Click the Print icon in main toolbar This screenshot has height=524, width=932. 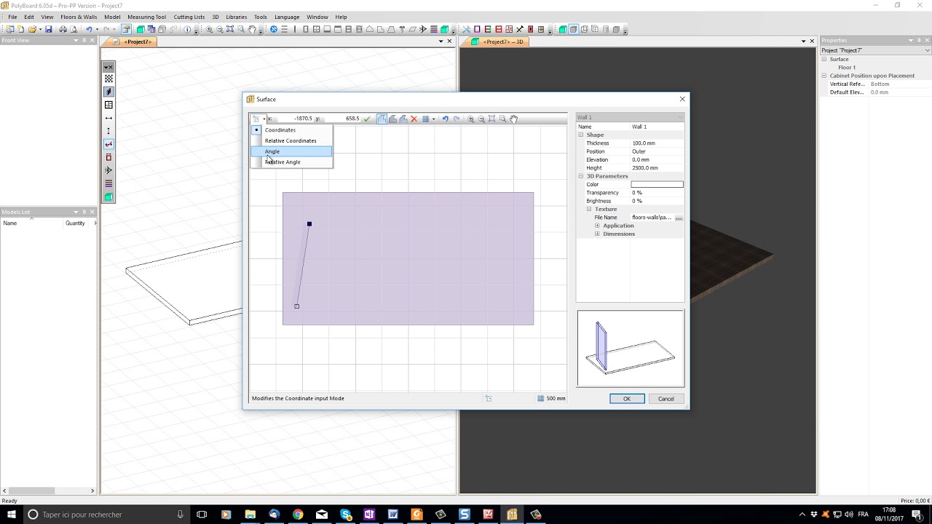(x=63, y=29)
